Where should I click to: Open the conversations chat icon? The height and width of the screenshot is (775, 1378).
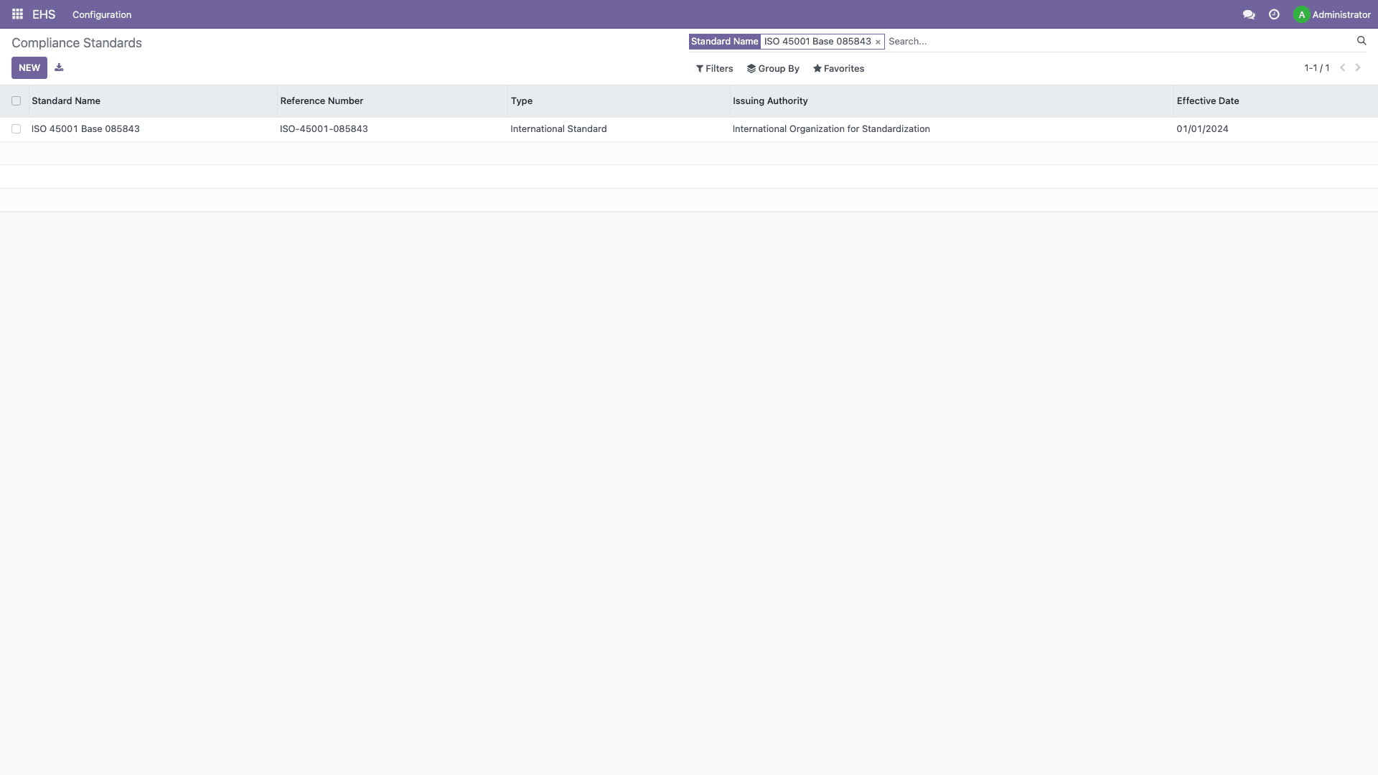tap(1249, 14)
